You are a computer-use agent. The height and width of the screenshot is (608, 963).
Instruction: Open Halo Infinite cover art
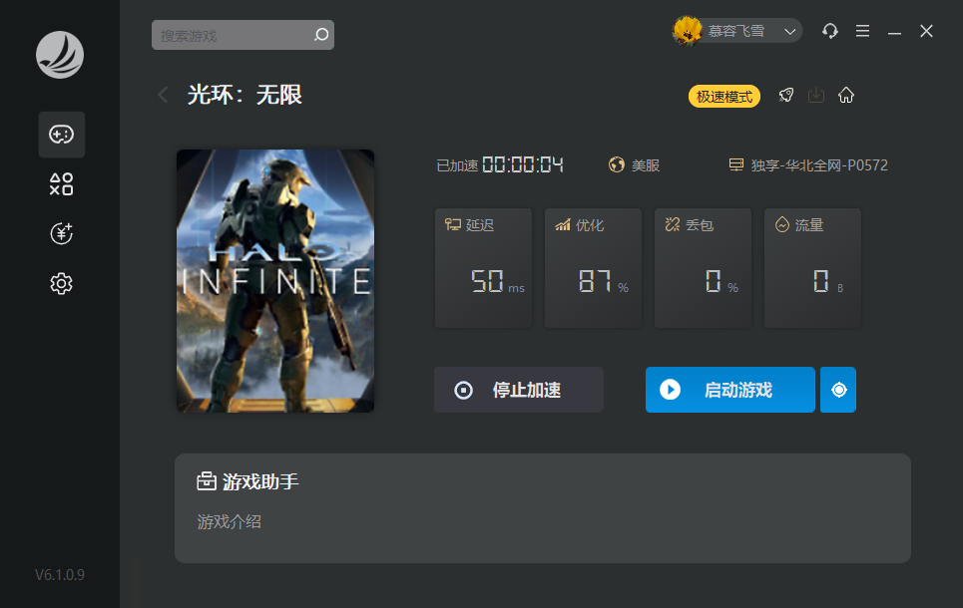click(275, 281)
